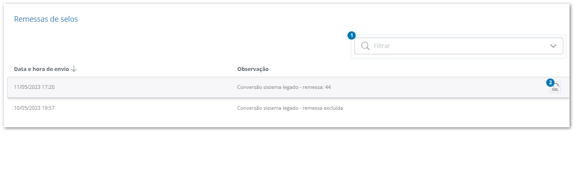Click the Observação column header
Screen dimensions: 575x179
253,69
